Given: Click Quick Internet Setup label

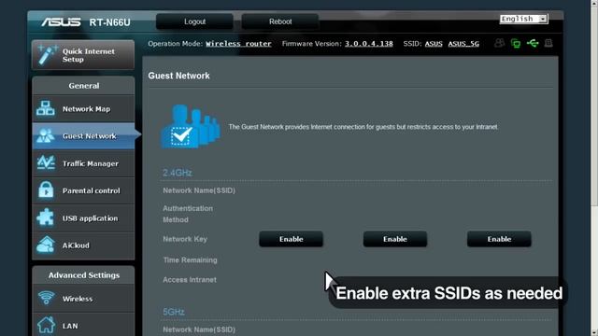Looking at the screenshot, I should tap(89, 55).
